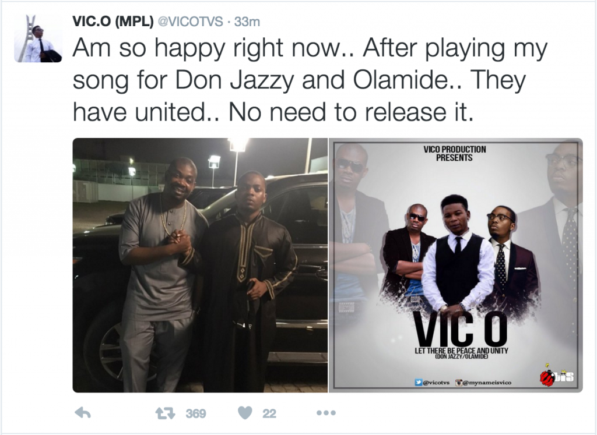Screen dimensions: 597x435
Task: Click the large VIC O title on cover
Action: 461,328
